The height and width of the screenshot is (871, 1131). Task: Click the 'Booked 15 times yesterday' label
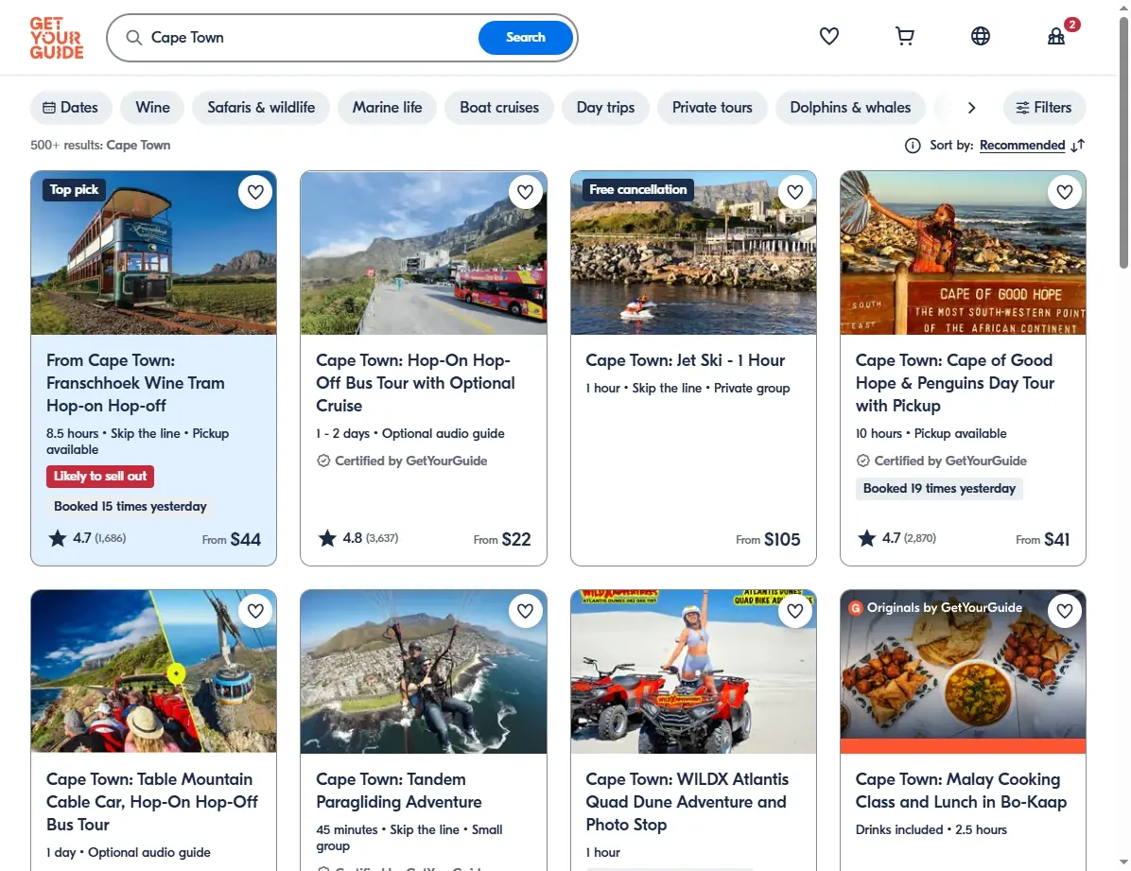click(130, 507)
